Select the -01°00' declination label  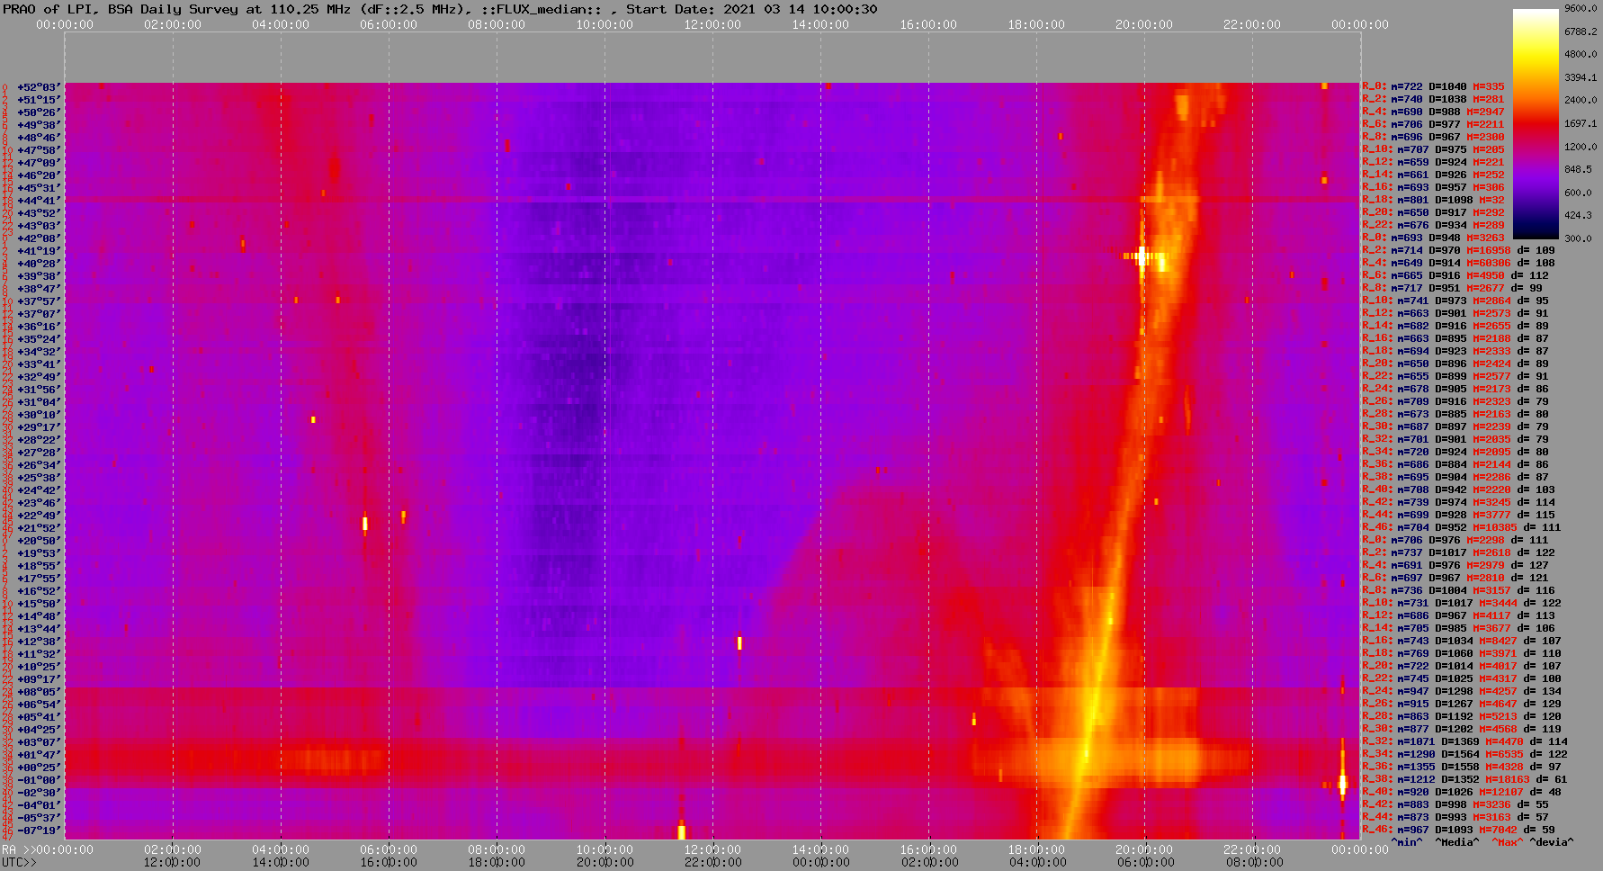[39, 780]
